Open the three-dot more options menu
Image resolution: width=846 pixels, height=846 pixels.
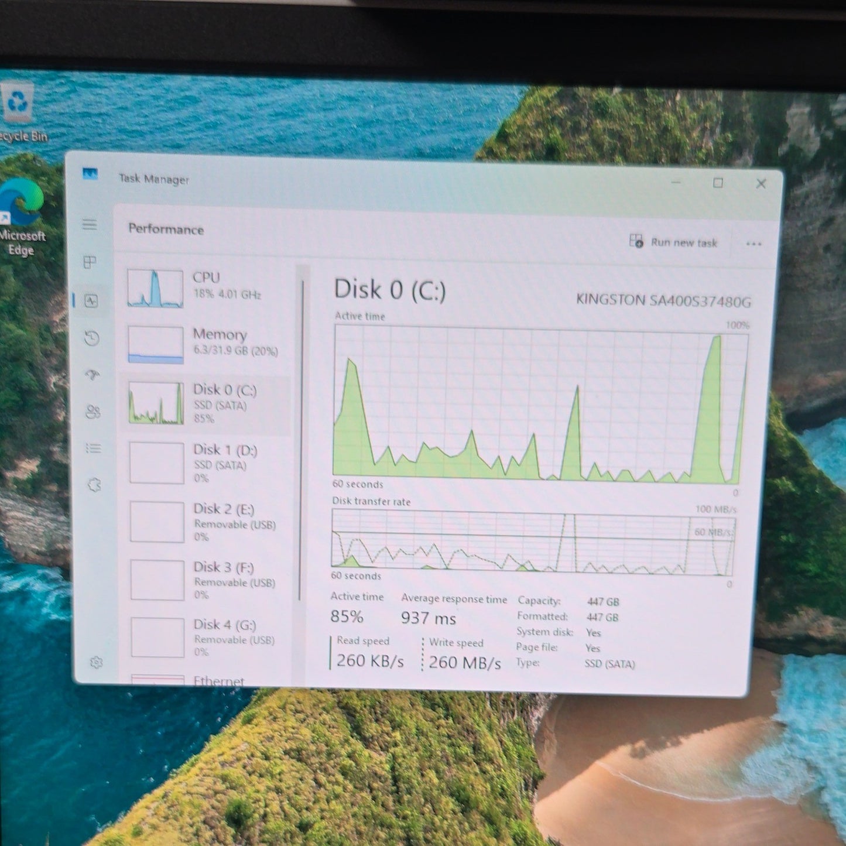pyautogui.click(x=754, y=244)
